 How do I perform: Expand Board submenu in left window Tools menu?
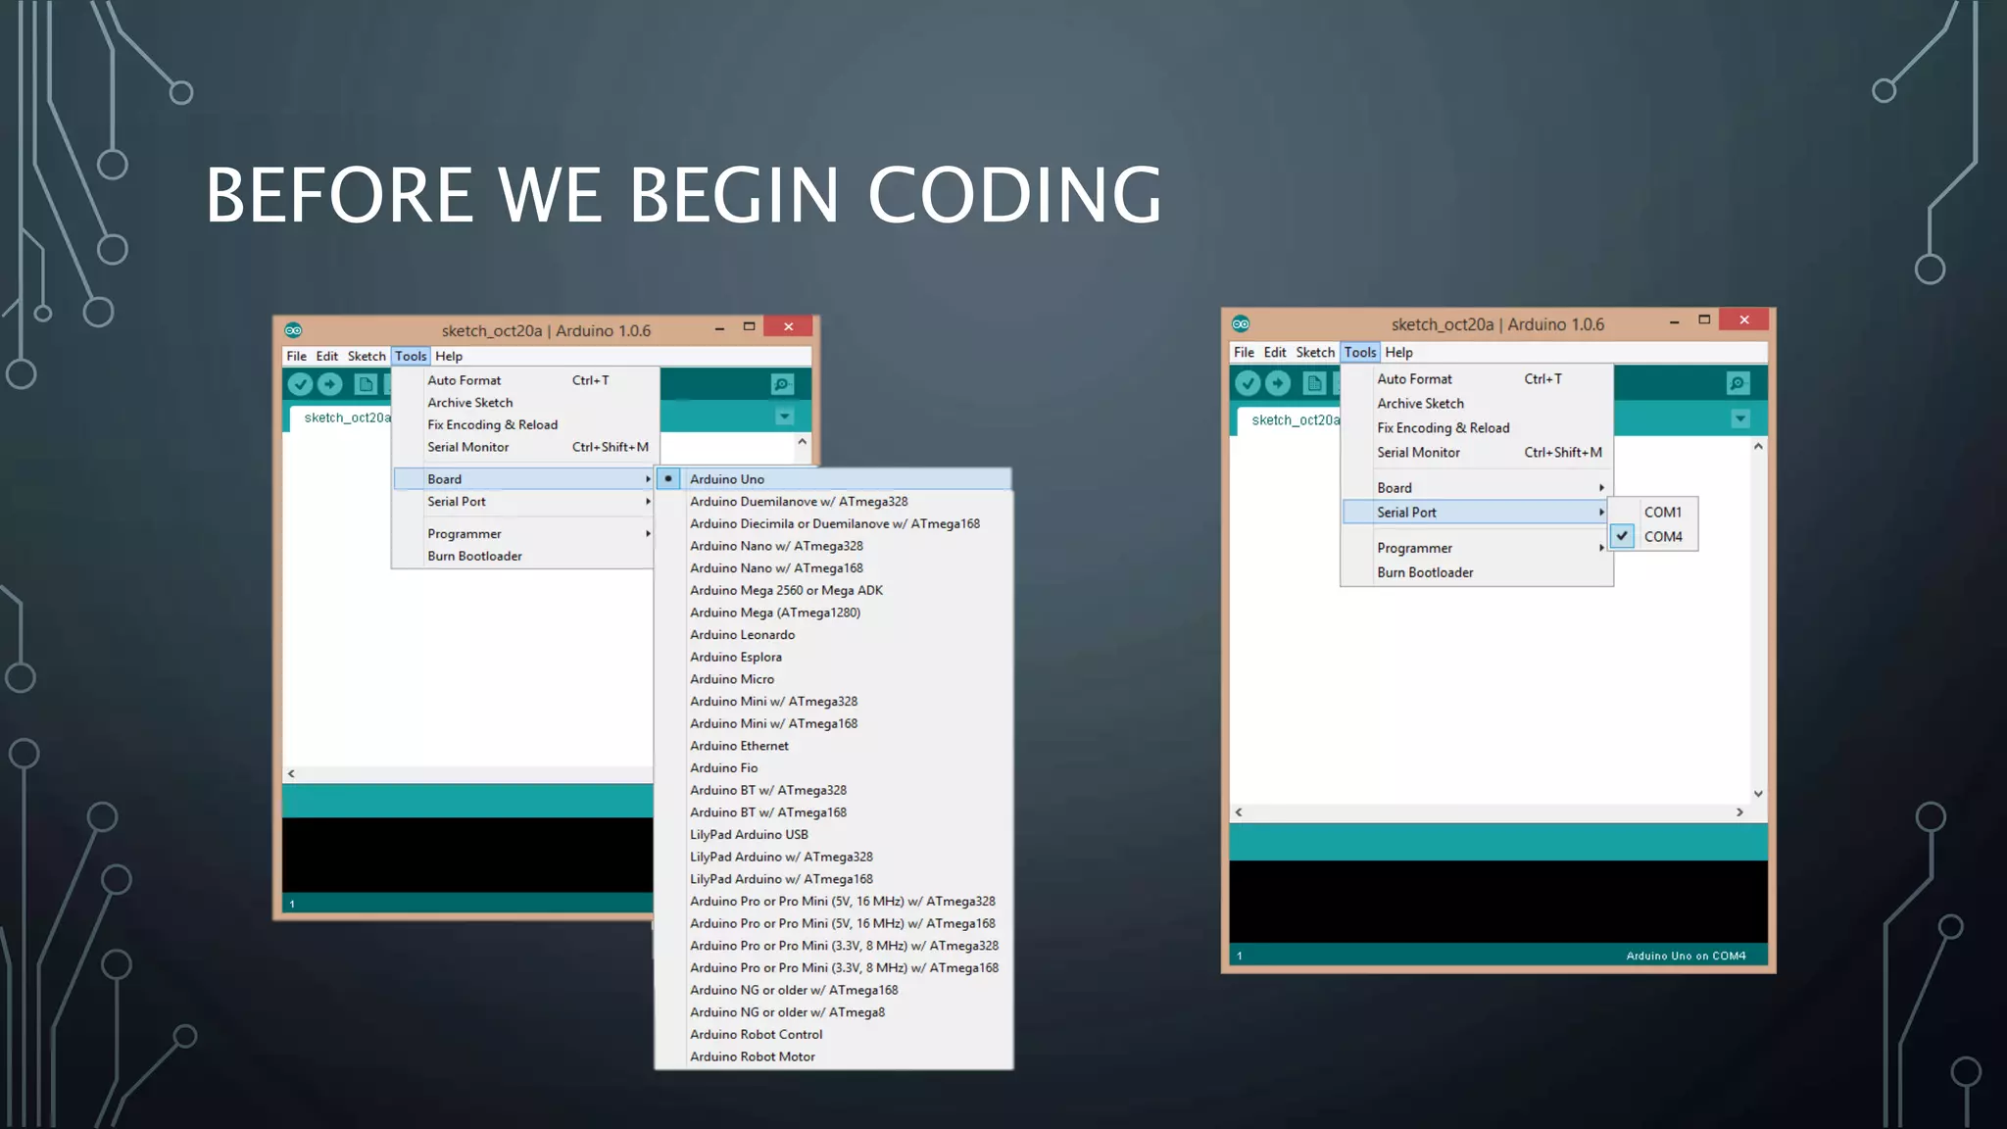pos(523,479)
